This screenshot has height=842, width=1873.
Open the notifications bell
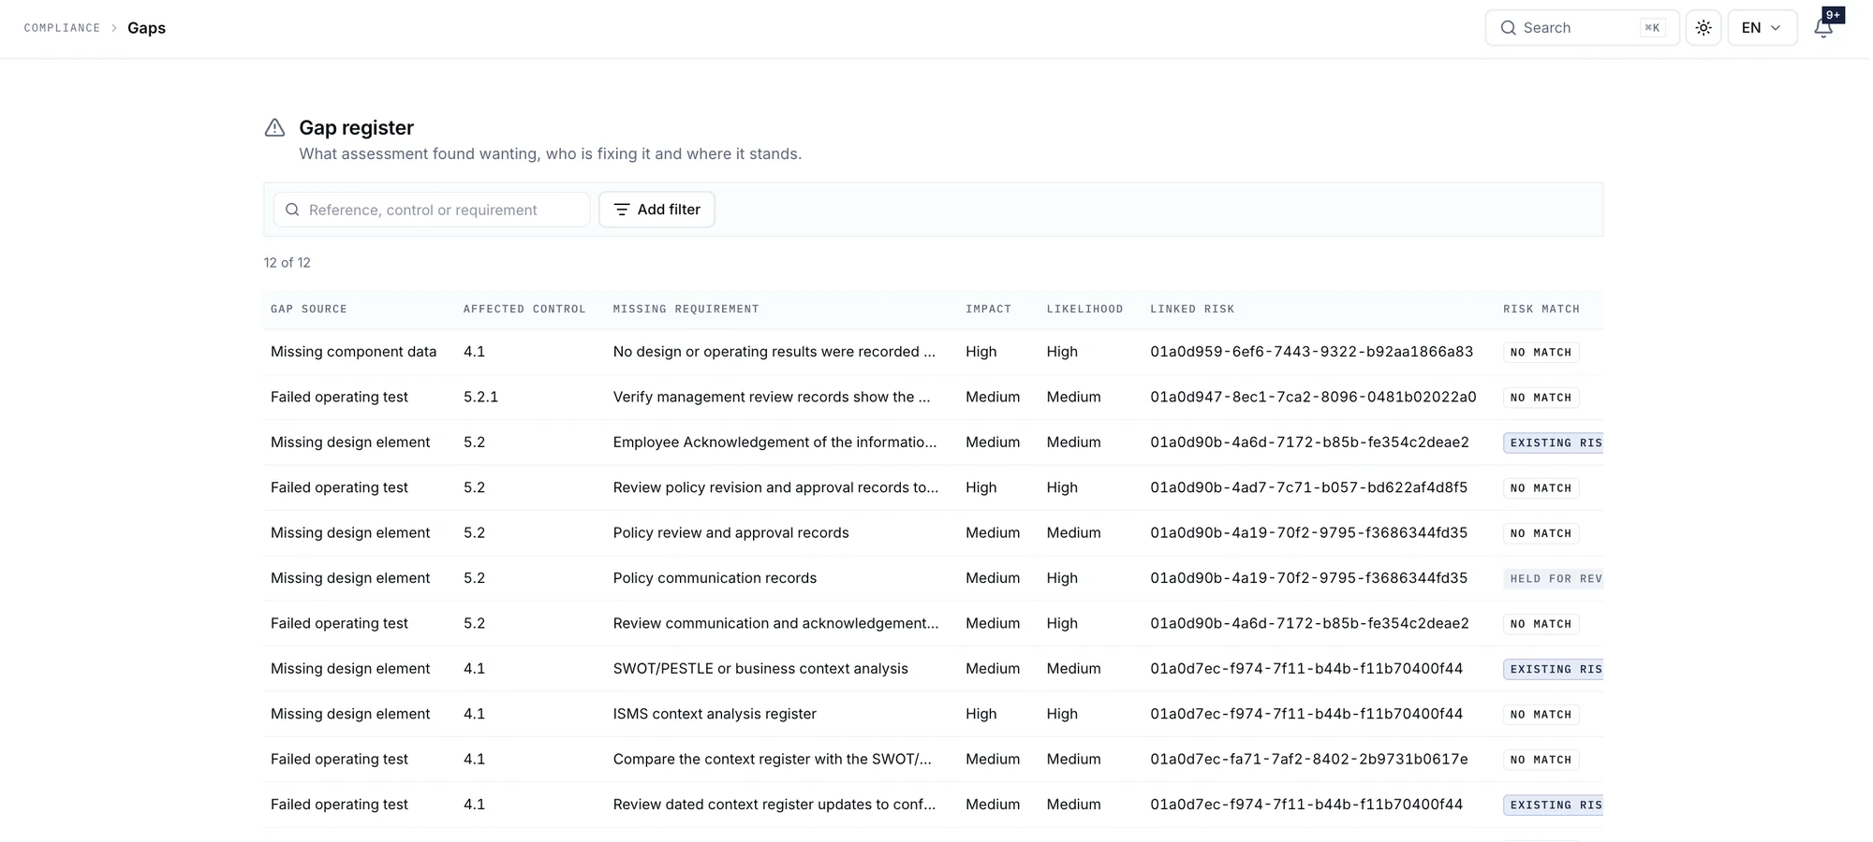1822,28
